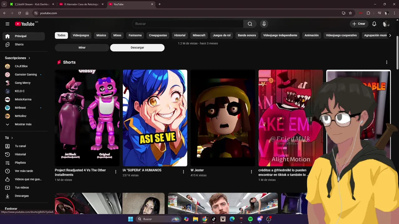399x224 pixels.
Task: Click the IA "SUPERA" A HUMANOS title
Action: click(x=142, y=170)
